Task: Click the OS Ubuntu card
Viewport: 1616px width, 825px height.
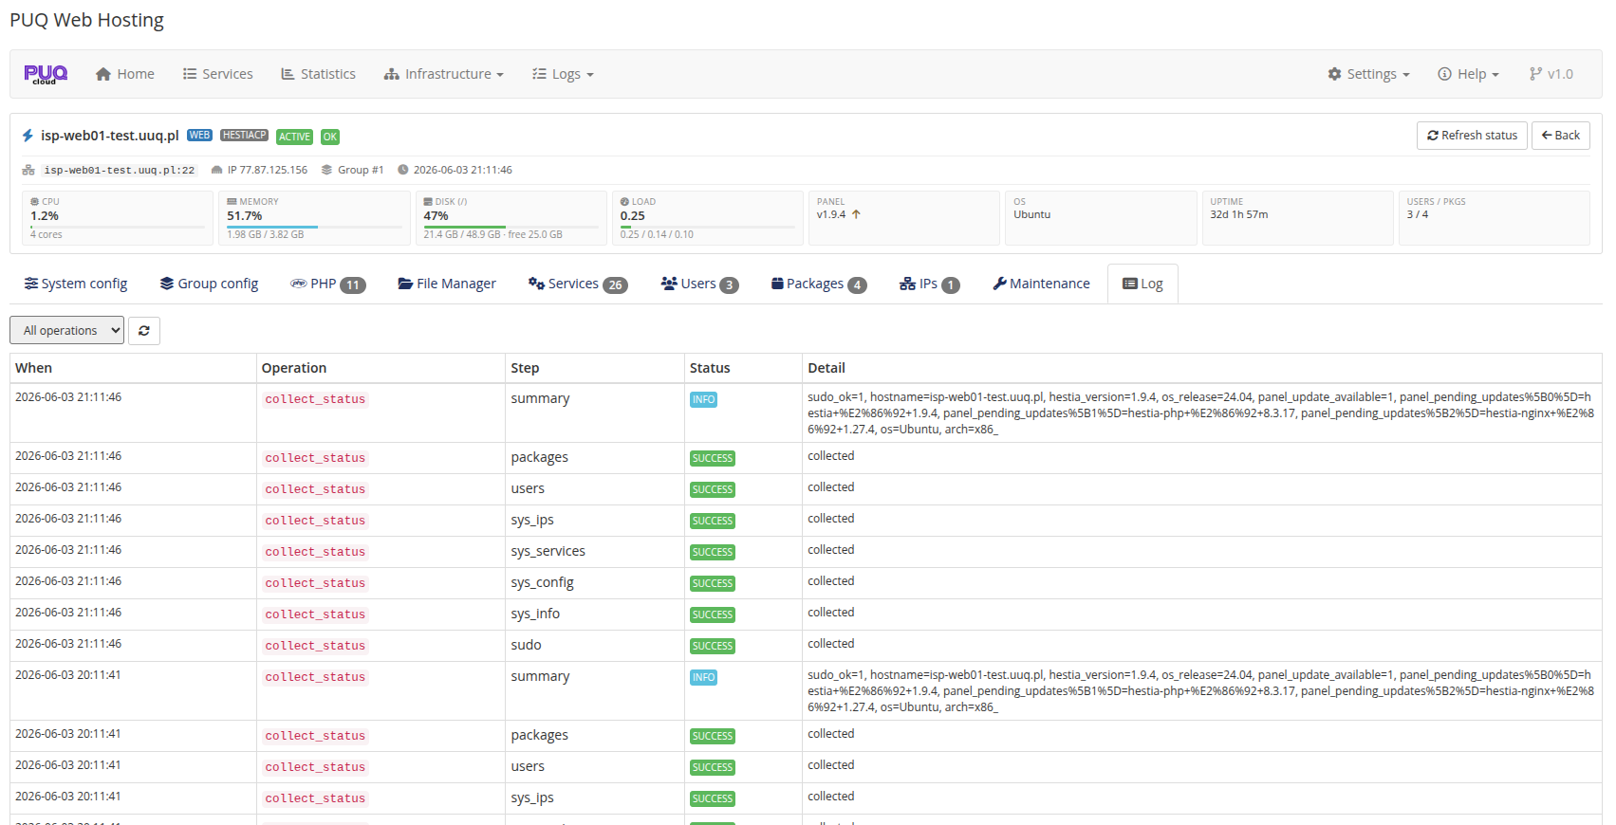Action: [1101, 218]
